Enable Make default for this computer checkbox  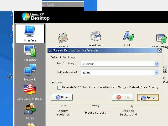pos(59,88)
